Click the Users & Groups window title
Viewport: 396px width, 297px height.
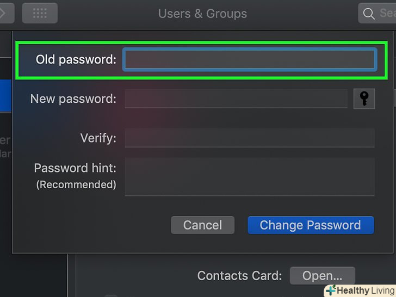coord(202,14)
